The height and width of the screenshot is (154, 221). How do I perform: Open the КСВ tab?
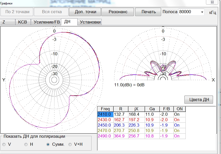pos(23,22)
